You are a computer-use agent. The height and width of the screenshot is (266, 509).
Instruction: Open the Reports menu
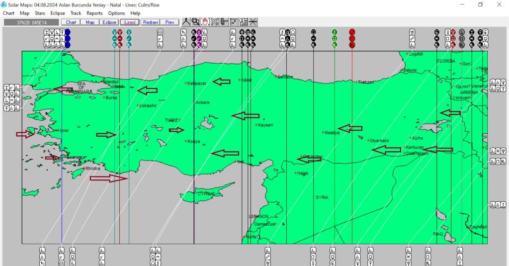click(x=94, y=13)
